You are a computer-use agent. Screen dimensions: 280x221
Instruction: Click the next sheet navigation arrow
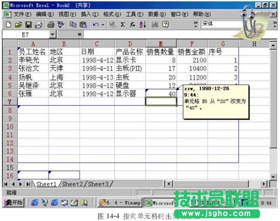tap(21, 184)
